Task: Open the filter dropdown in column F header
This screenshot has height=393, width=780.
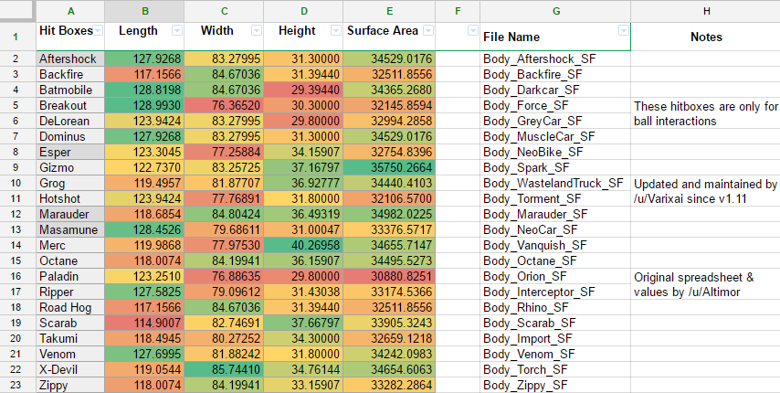Action: 472,31
